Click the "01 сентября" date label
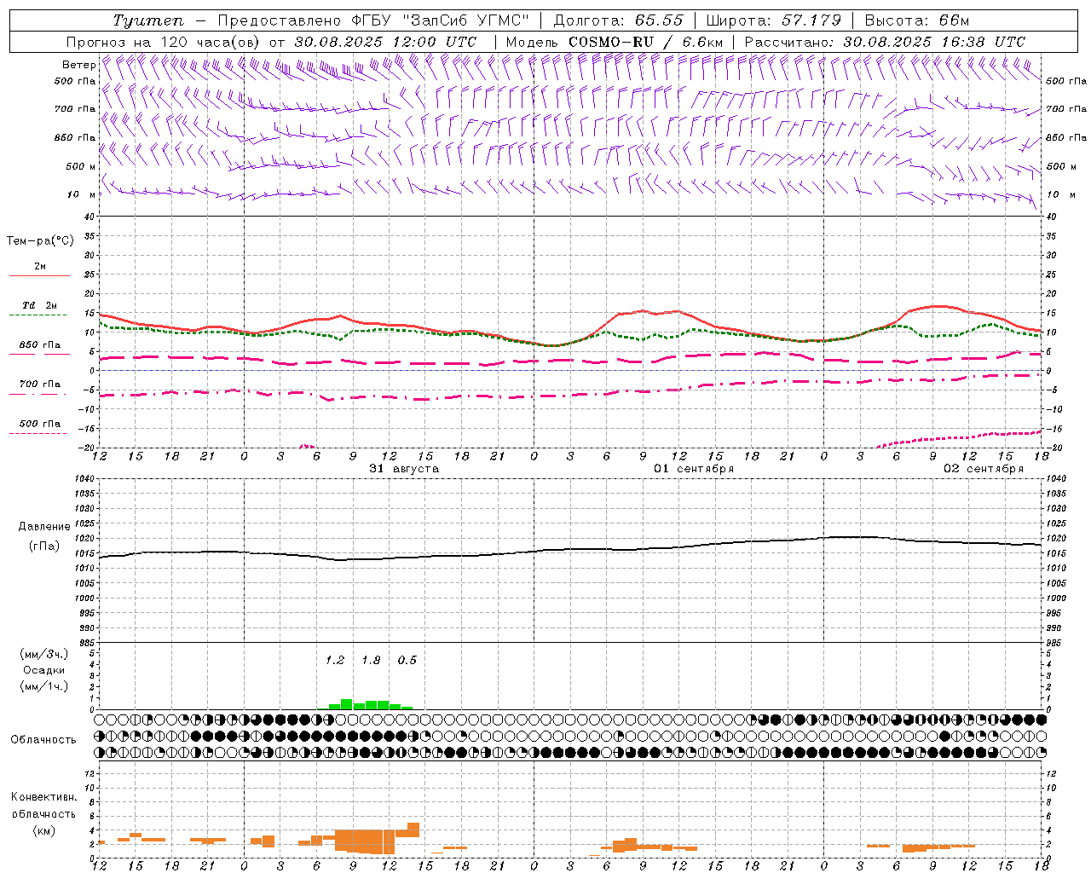Image resolution: width=1091 pixels, height=873 pixels. (694, 469)
